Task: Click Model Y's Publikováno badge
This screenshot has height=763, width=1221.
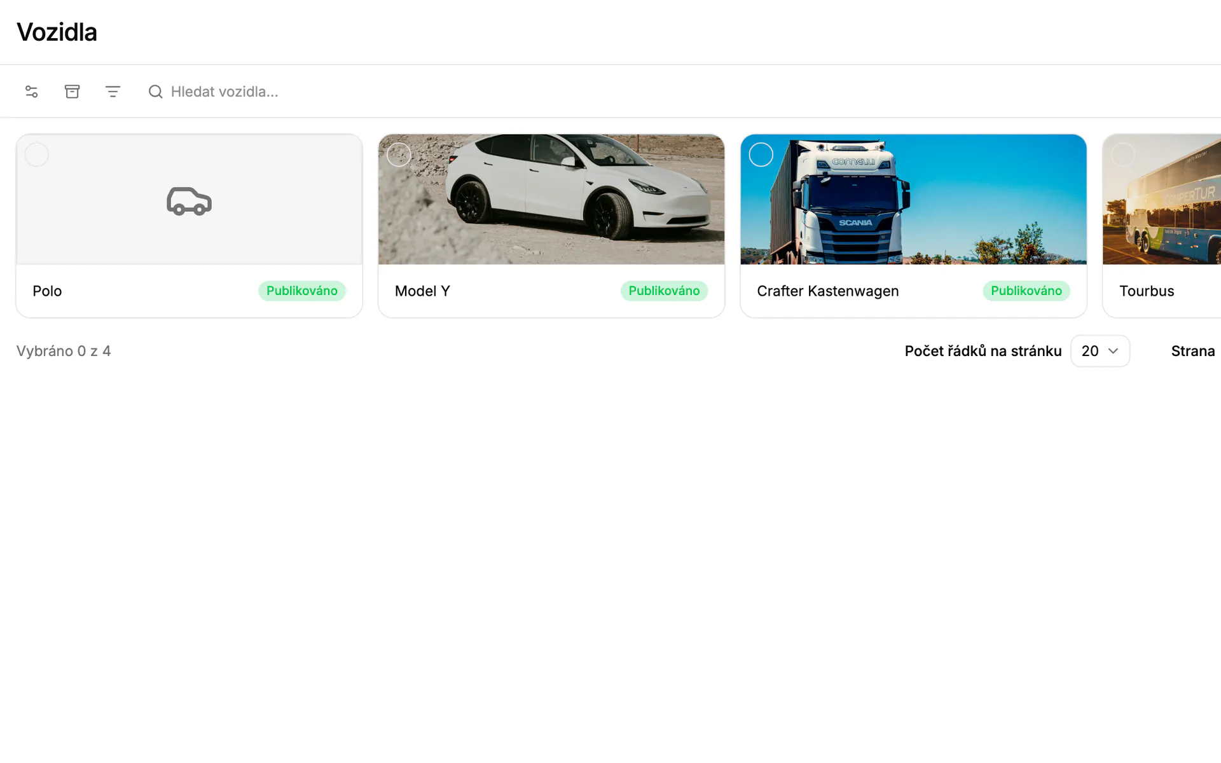Action: [x=664, y=291]
